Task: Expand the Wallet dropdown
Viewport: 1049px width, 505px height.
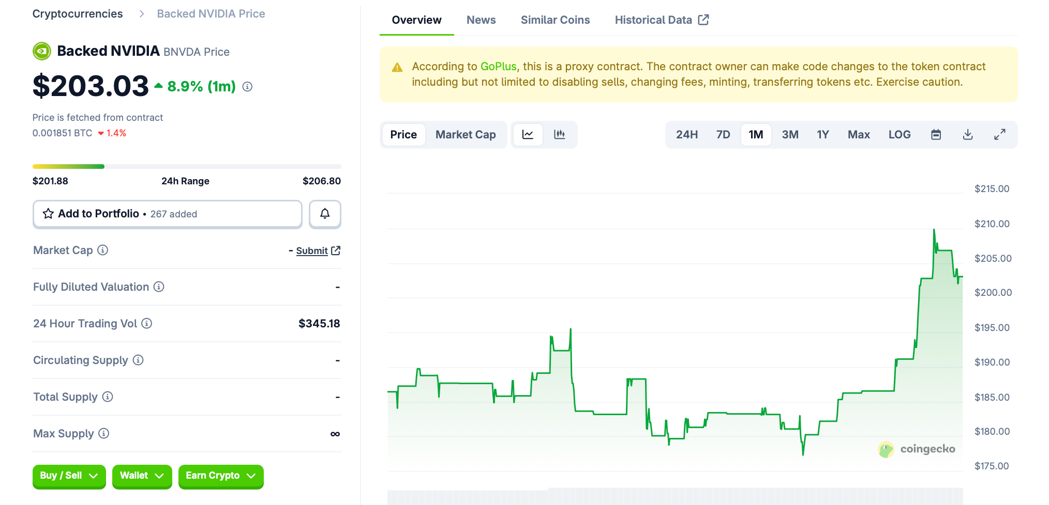Action: [142, 476]
